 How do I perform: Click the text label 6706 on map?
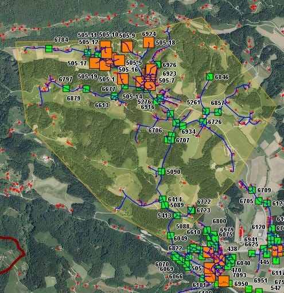coord(155,130)
